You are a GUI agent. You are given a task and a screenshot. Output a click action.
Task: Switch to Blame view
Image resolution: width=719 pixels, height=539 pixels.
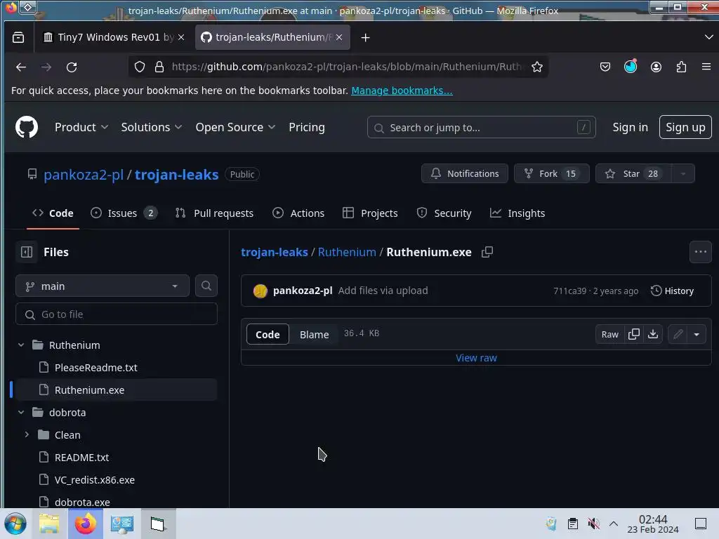click(314, 334)
